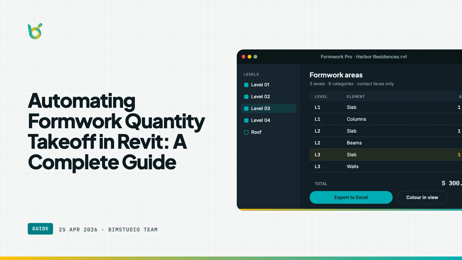
Task: Click the Formwork Pro window title
Action: click(364, 57)
